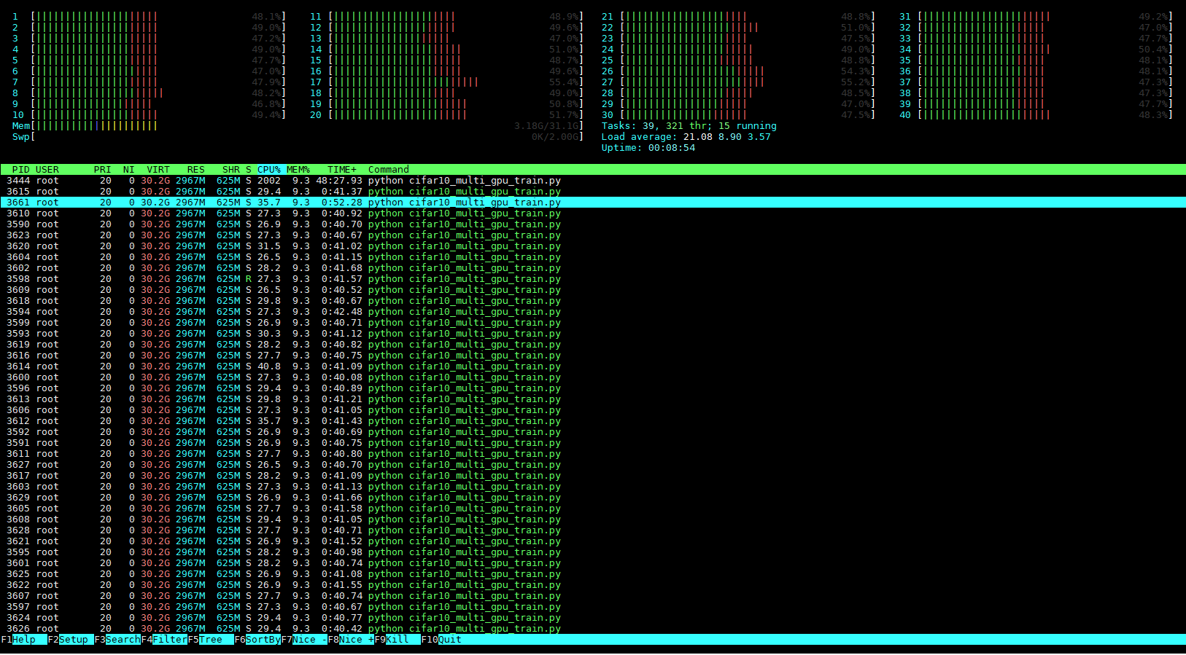This screenshot has height=655, width=1186.
Task: Select the process row with PID 3612
Action: point(593,421)
